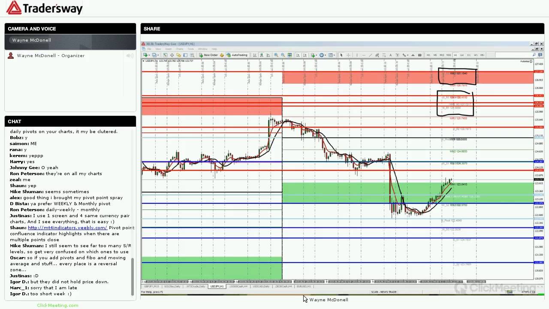
Task: Select the text label tool
Action: point(397,55)
